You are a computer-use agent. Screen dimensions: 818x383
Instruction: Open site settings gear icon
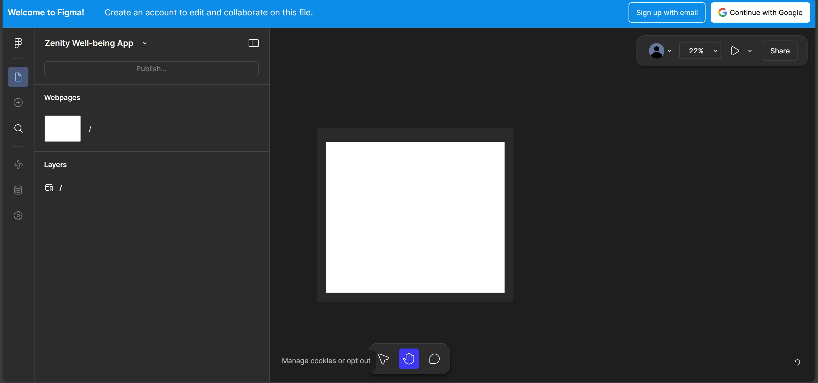(18, 216)
